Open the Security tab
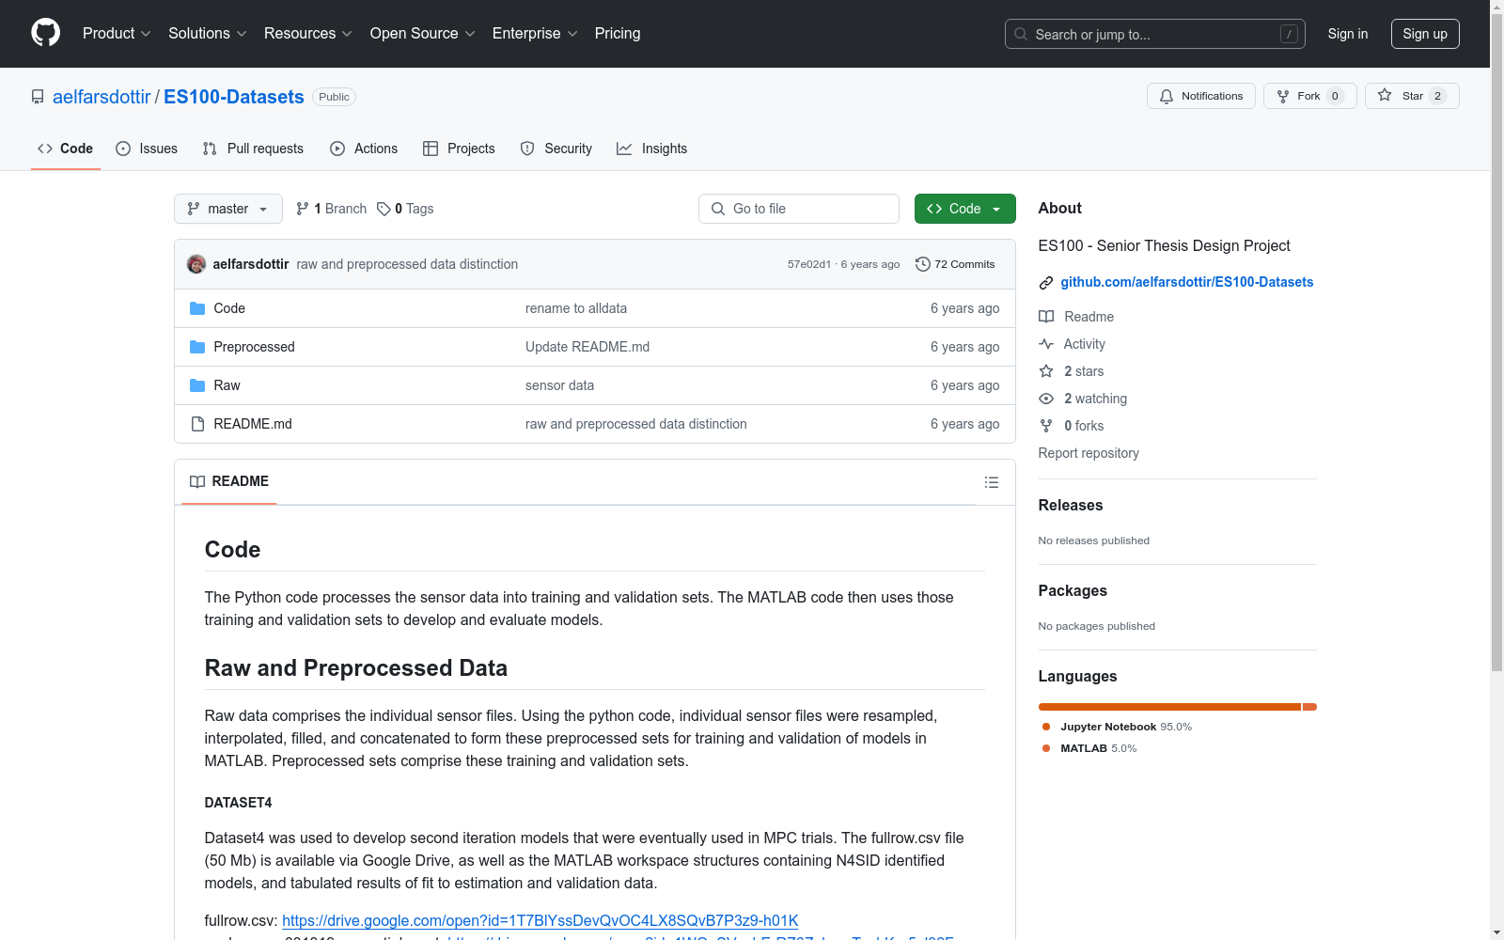The height and width of the screenshot is (940, 1504). coord(556,149)
